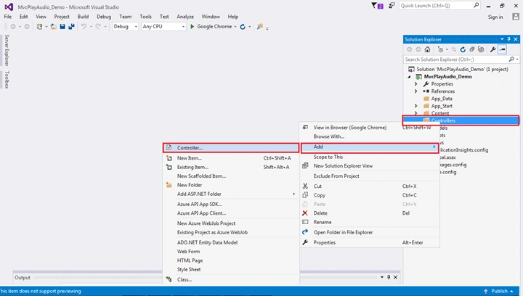Expand the Properties node
This screenshot has height=296, width=523.
416,84
